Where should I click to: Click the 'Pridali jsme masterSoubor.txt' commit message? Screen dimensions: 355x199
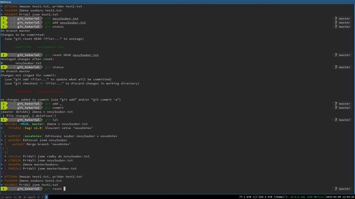point(49,169)
